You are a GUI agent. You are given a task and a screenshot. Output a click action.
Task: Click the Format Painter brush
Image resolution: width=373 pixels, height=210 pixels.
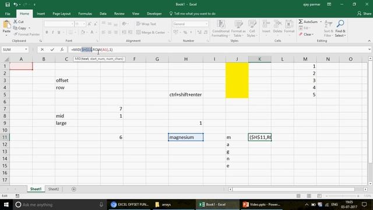point(27,34)
